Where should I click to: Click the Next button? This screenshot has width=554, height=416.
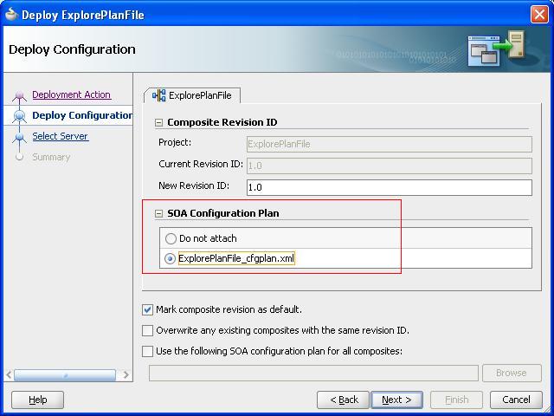(x=396, y=400)
